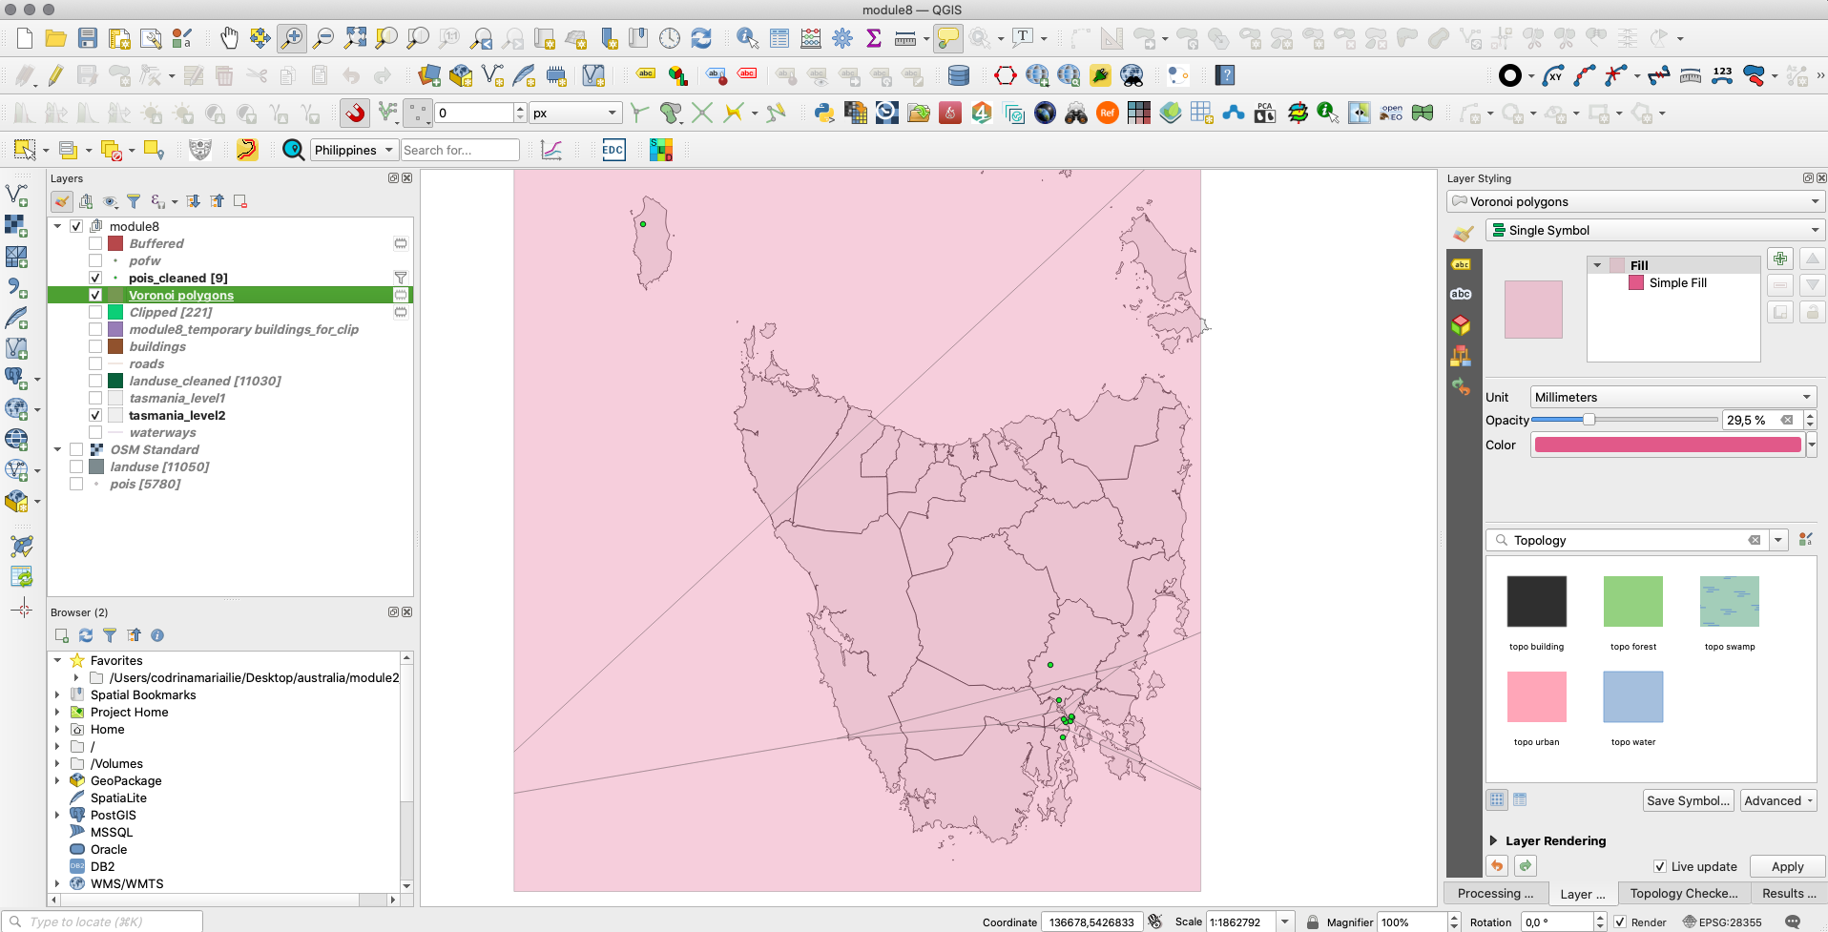Viewport: 1828px width, 932px height.
Task: Enable the buildings layer checkbox
Action: [x=95, y=346]
